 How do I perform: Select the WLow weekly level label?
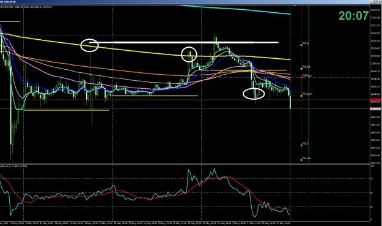click(306, 159)
